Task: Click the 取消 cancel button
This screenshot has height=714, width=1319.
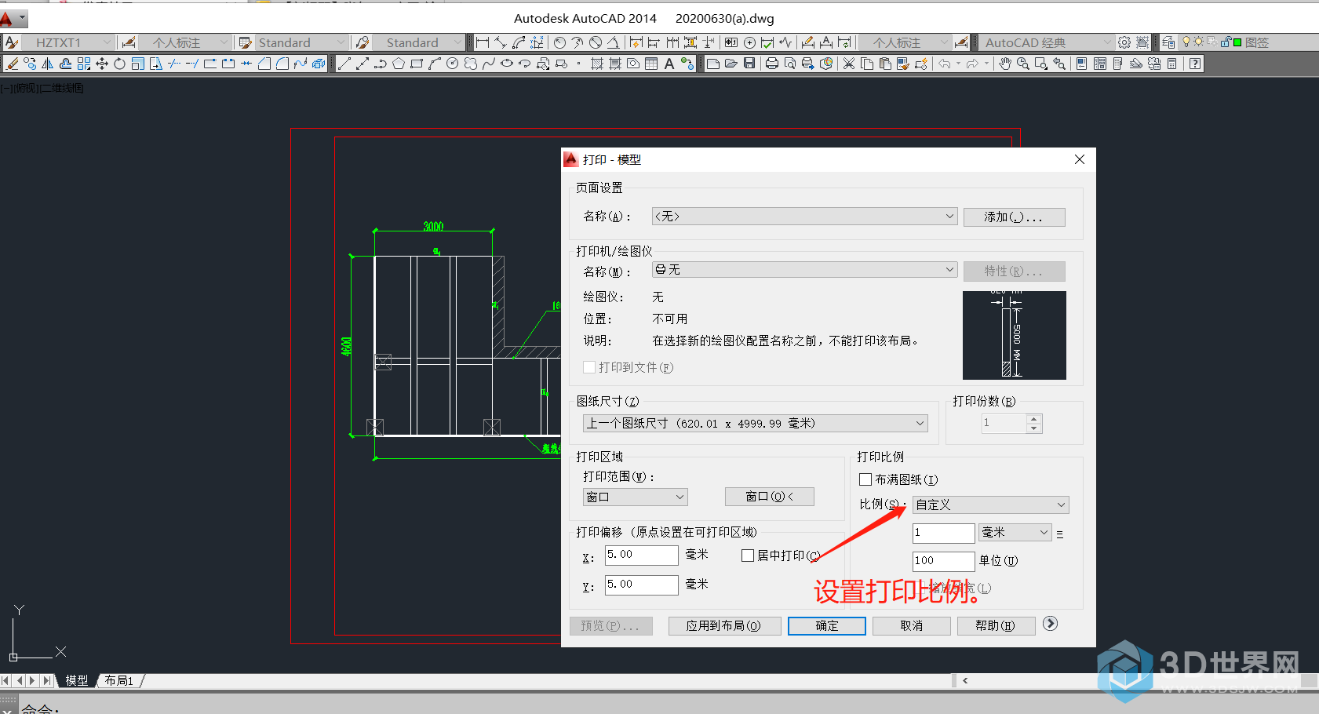Action: point(912,625)
